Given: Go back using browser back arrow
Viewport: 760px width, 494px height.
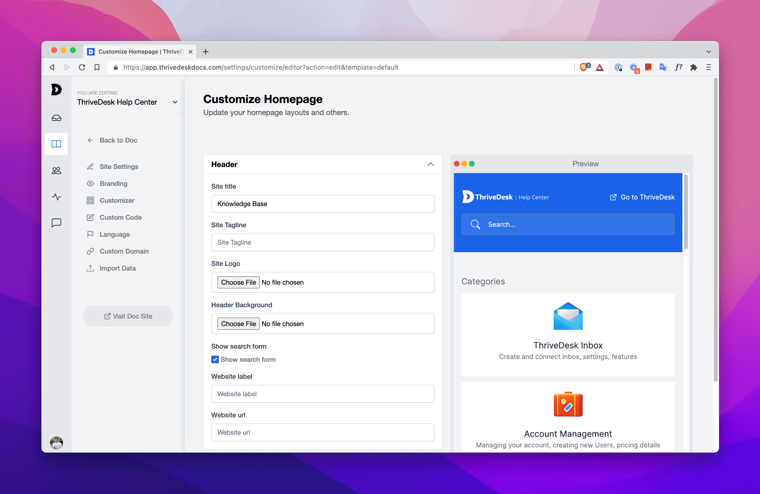Looking at the screenshot, I should [52, 67].
